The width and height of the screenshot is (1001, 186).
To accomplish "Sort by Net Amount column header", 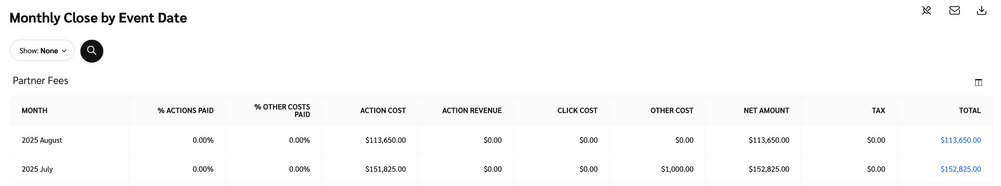I will 766,111.
